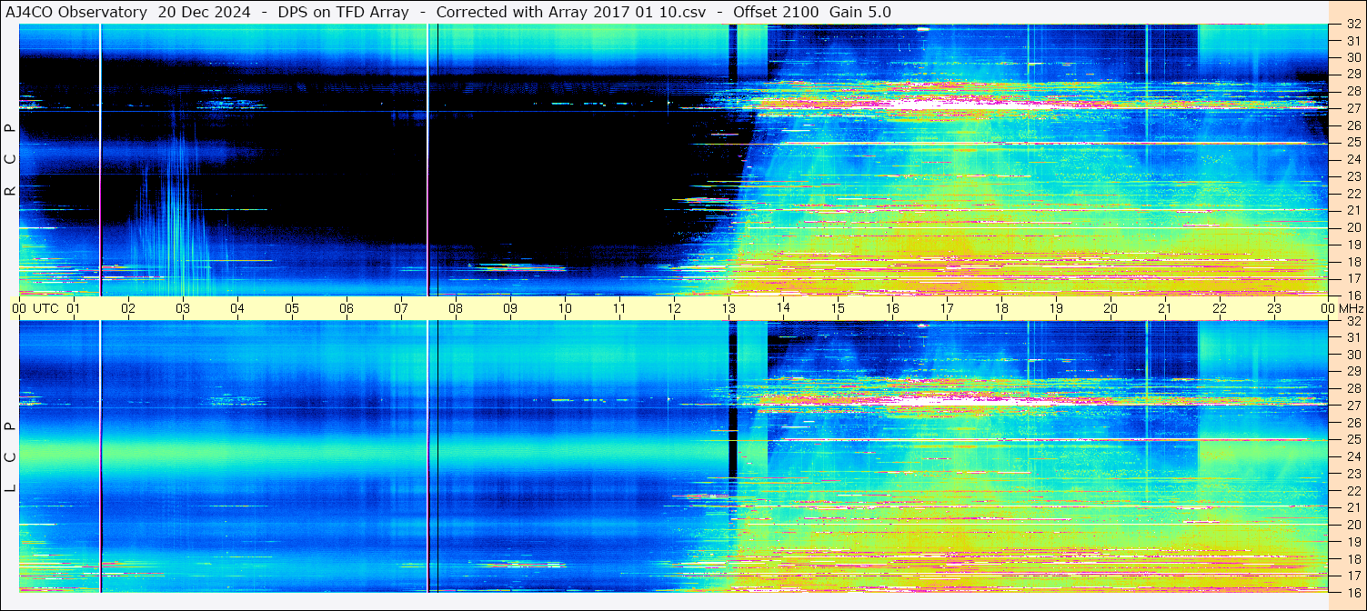This screenshot has width=1367, height=611.
Task: Select hour 09 on the time axis
Action: [510, 308]
